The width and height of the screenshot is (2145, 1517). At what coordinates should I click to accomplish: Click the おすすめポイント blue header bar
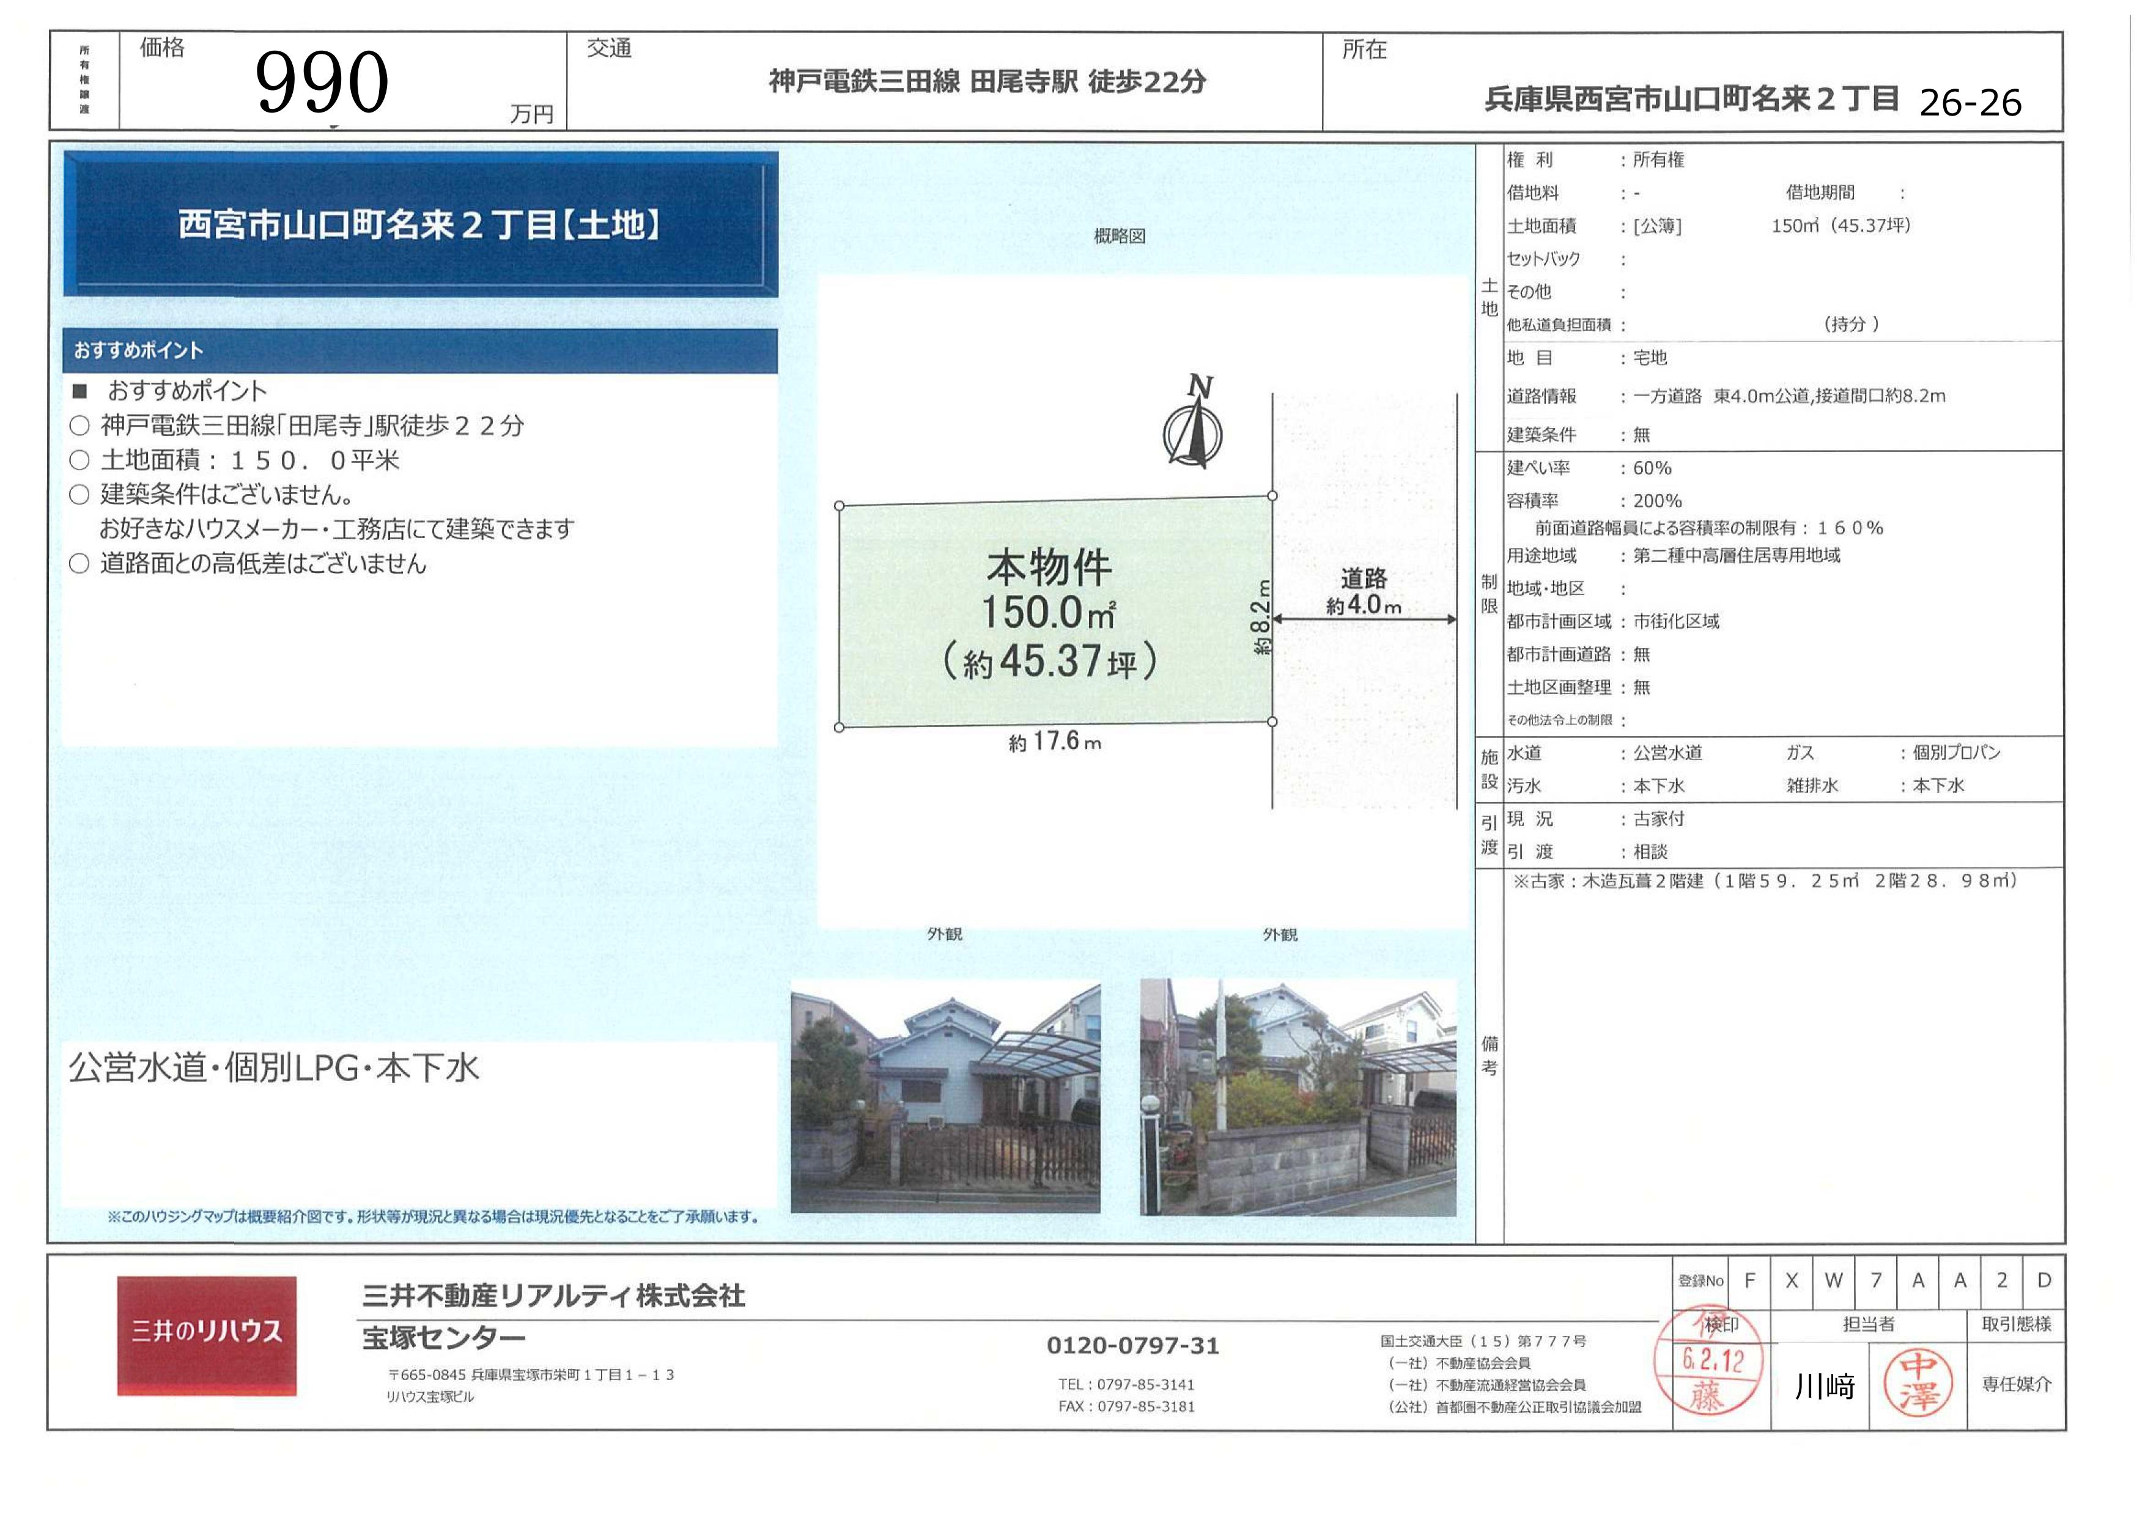[419, 350]
